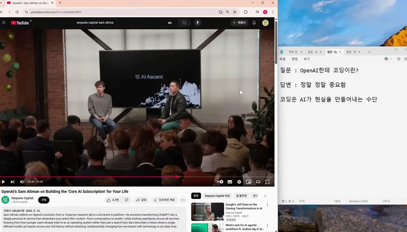Open Google's Jeff Dean video title

coord(244,206)
